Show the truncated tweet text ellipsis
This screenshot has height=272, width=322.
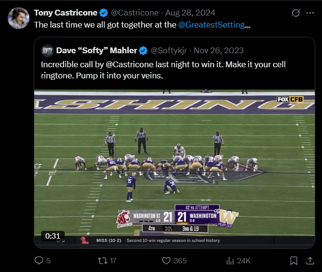(x=248, y=24)
